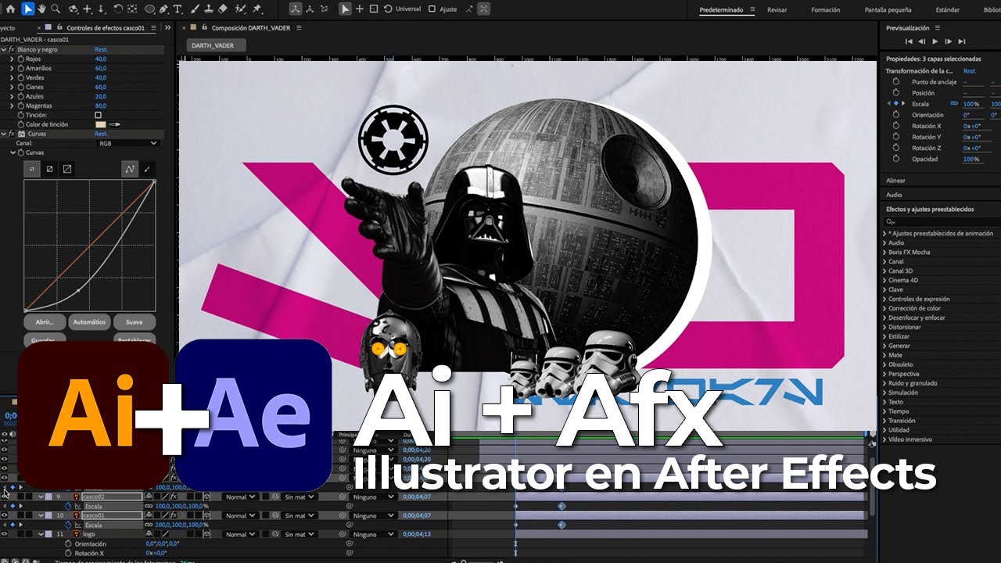Toggle the Escala constrain proportions link
Image resolution: width=1001 pixels, height=563 pixels.
coord(954,104)
